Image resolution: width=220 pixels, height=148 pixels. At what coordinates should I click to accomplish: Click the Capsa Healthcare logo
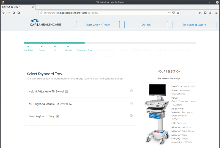pyautogui.click(x=45, y=23)
